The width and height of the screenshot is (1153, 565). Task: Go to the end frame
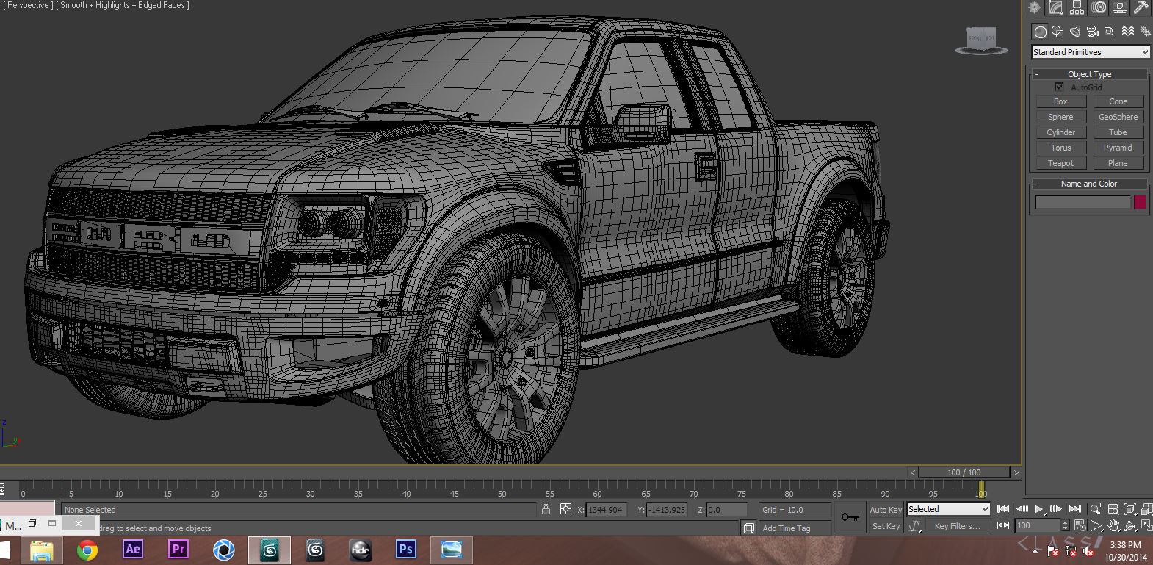pos(1075,509)
